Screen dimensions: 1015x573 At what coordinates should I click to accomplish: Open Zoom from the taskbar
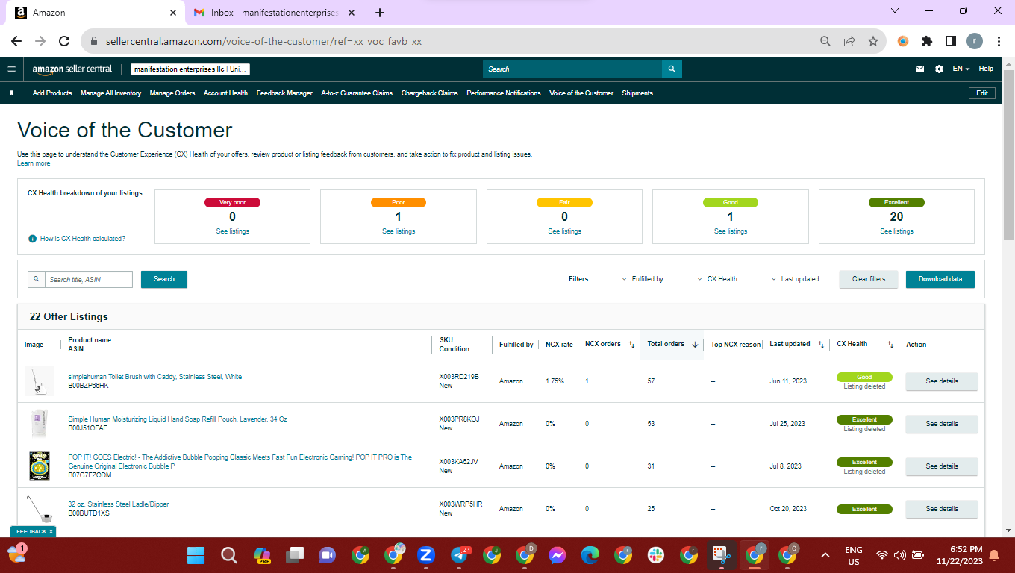pos(426,555)
